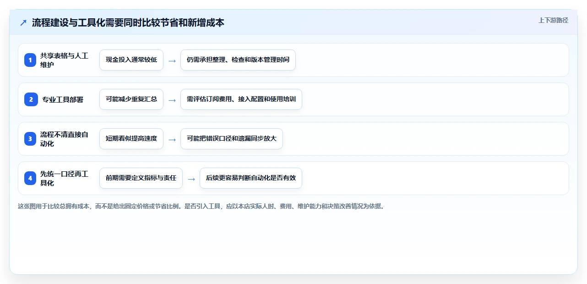
Task: Click the 上下游路径 label
Action: [553, 20]
